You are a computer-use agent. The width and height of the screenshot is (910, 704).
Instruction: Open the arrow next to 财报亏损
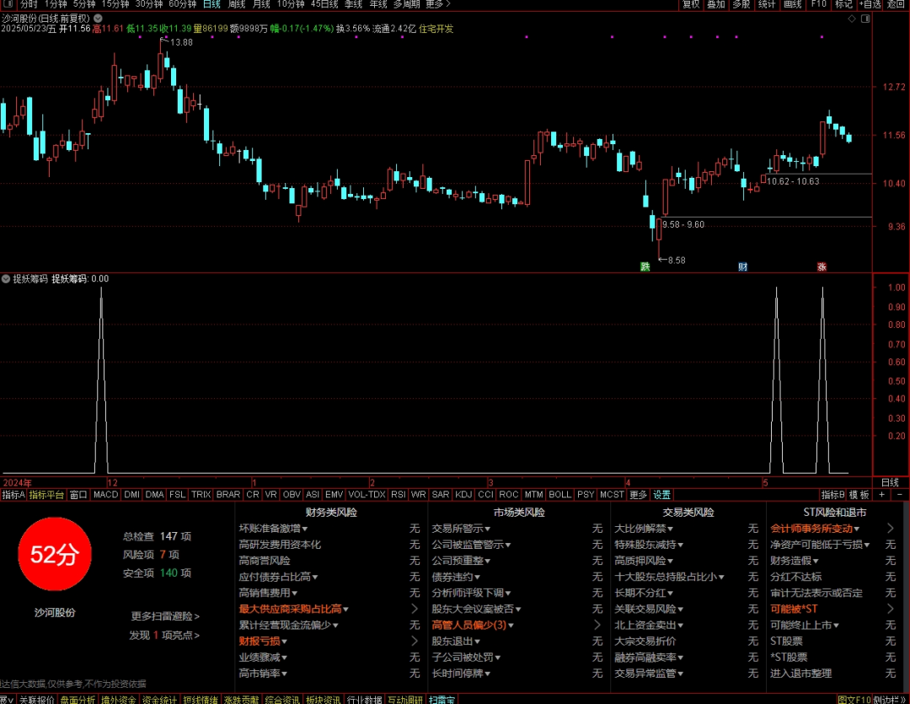point(415,642)
